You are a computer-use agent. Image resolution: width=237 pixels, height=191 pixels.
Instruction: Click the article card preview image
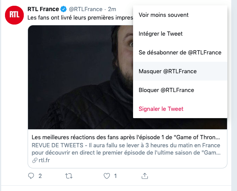tap(81, 77)
